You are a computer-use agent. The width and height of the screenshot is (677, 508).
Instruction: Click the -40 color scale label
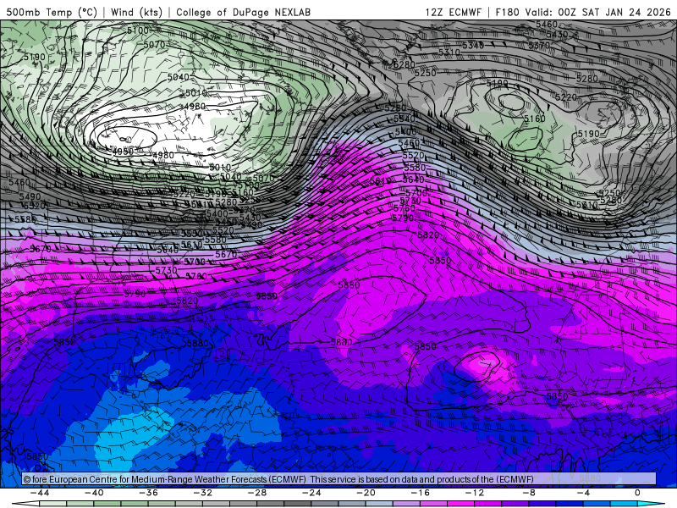click(94, 493)
